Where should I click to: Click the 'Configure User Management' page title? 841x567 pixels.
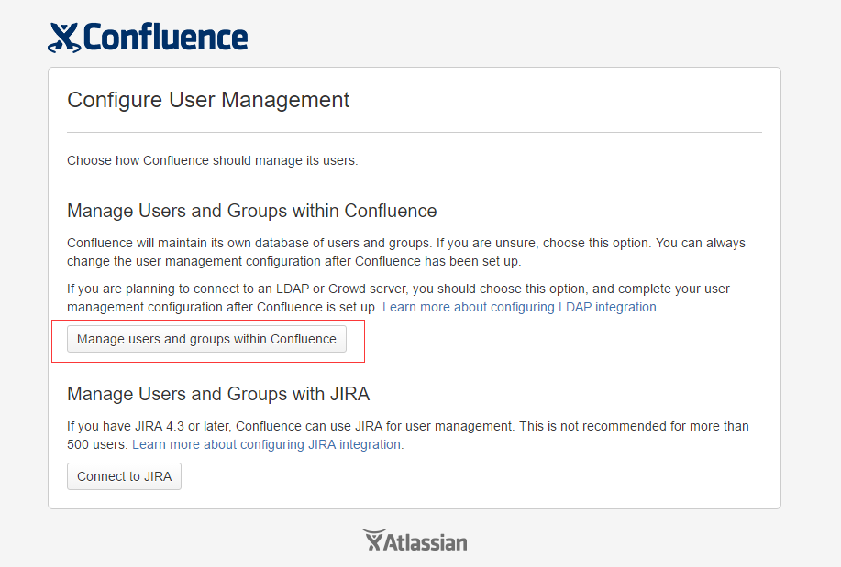(208, 100)
